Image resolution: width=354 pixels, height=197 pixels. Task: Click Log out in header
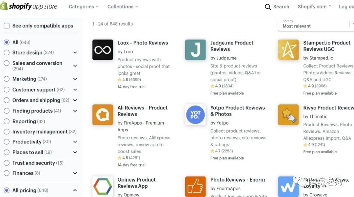pos(346,7)
